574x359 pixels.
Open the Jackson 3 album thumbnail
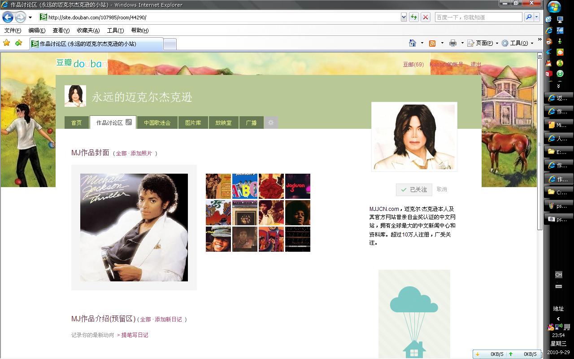tap(298, 186)
